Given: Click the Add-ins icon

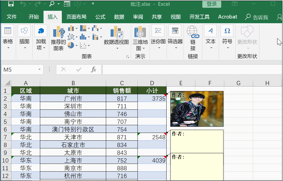Looking at the screenshot, I should click(41, 31).
